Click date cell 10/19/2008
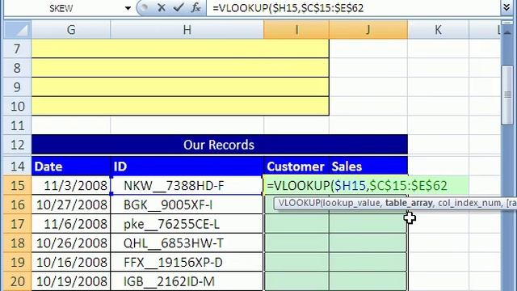Image resolution: width=517 pixels, height=291 pixels. pyautogui.click(x=71, y=281)
